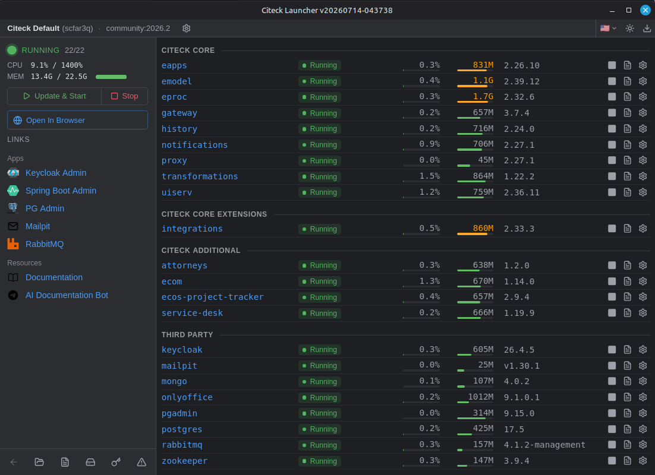The height and width of the screenshot is (475, 655).
Task: Click the MEM usage progress bar
Action: pos(111,77)
